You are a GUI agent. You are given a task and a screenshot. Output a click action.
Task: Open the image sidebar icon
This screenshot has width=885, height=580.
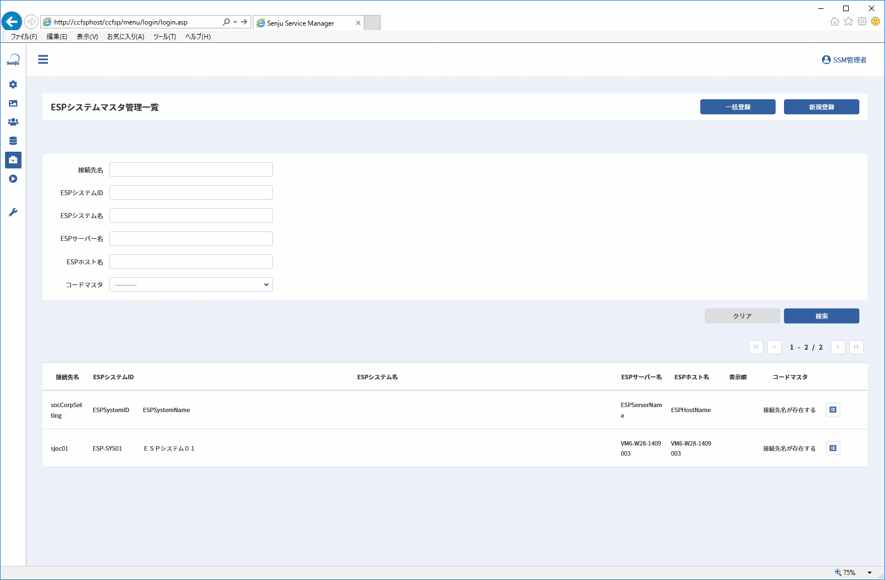click(x=13, y=103)
